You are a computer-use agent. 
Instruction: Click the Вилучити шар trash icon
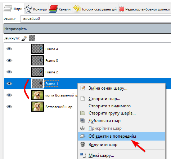(x=82, y=144)
